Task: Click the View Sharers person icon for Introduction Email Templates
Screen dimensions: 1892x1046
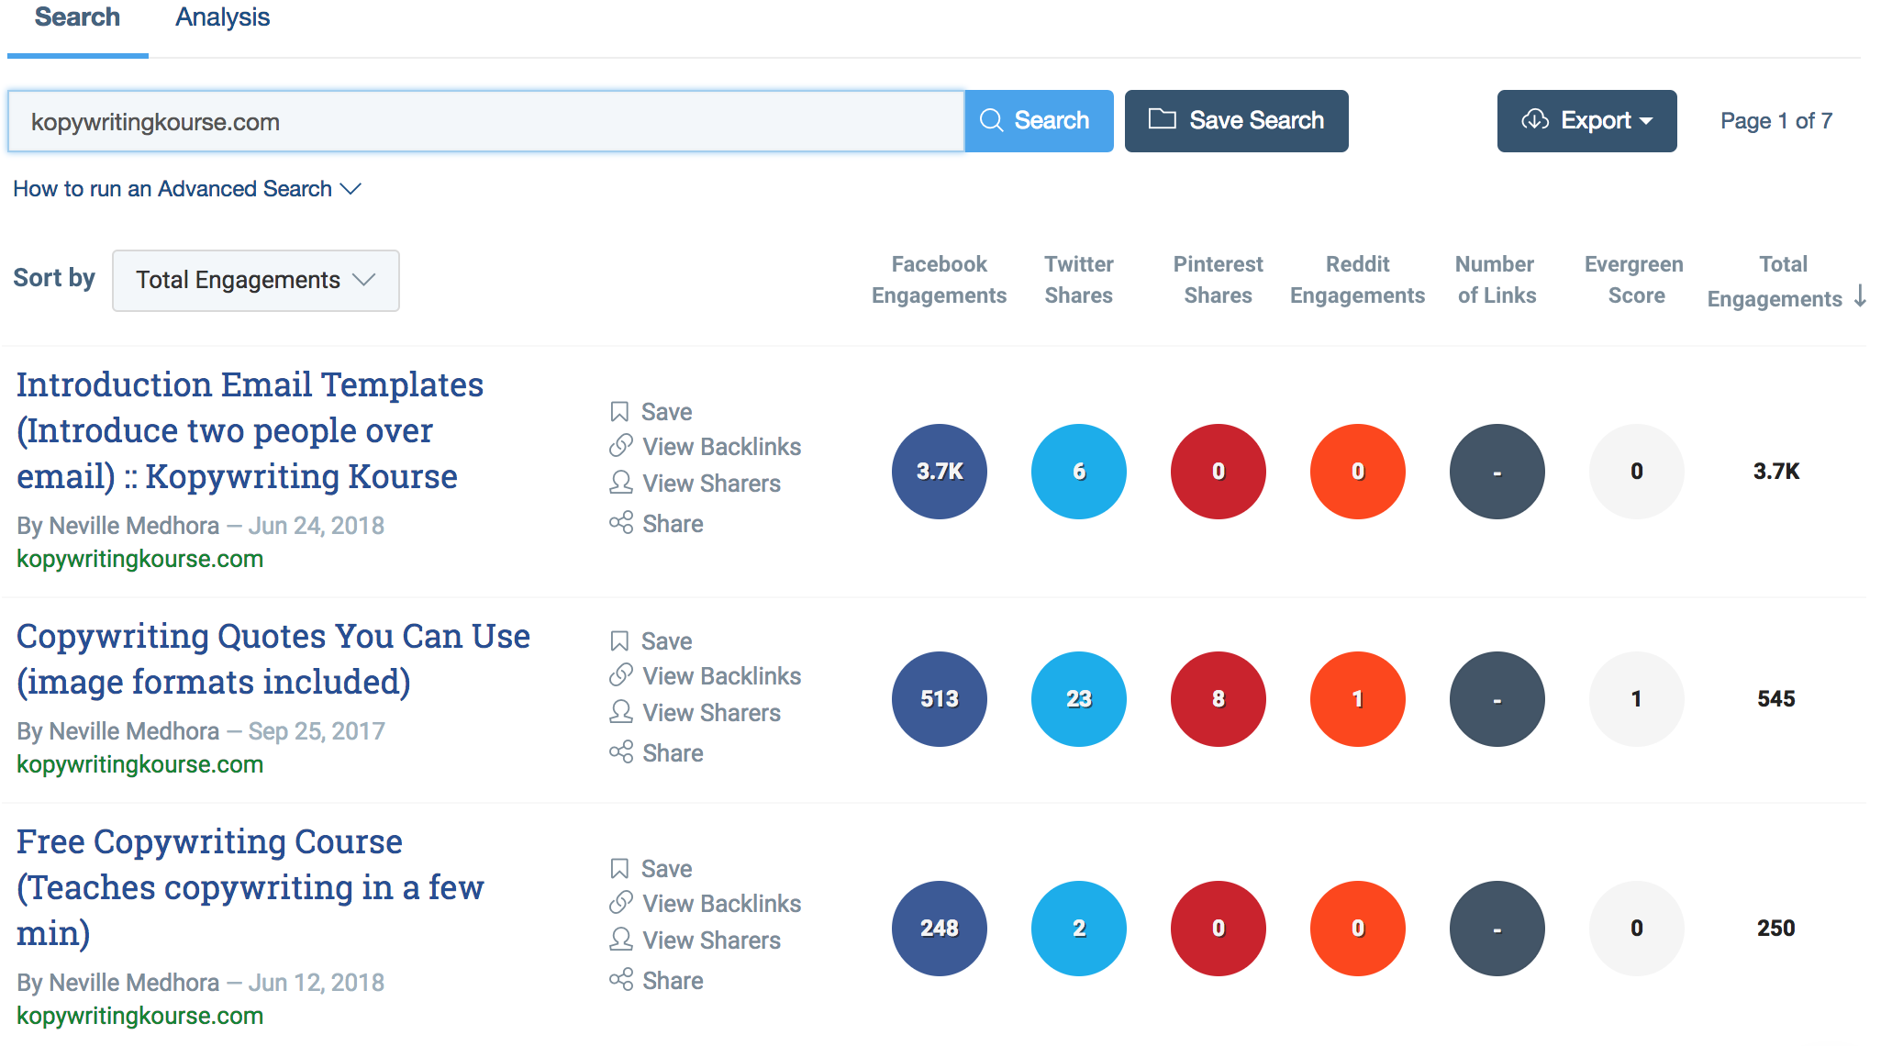Action: (621, 483)
